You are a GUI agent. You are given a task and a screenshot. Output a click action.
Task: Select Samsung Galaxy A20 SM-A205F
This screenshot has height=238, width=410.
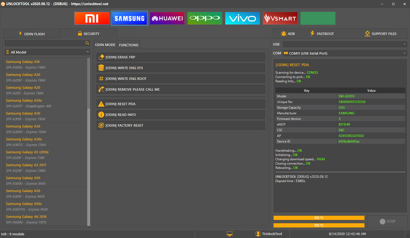[46, 77]
